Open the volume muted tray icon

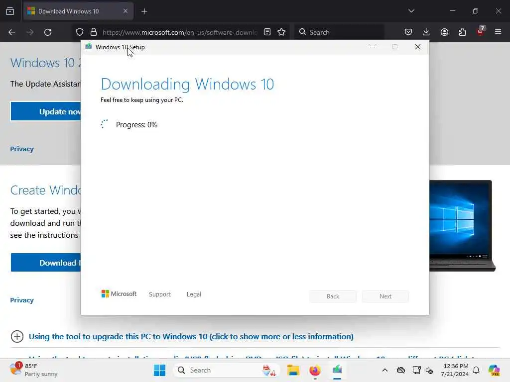pyautogui.click(x=429, y=370)
